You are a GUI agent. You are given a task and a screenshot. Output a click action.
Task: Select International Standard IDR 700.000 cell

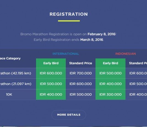[81, 73]
